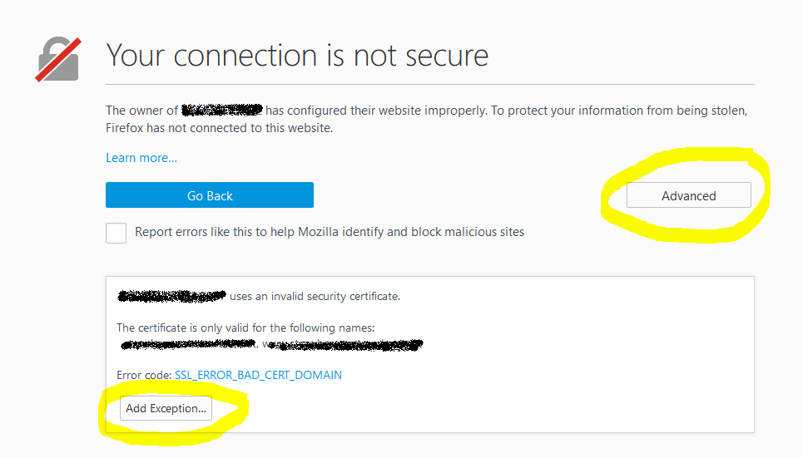Click the redacted site name after 'The owner of'
803x458 pixels.
[222, 110]
